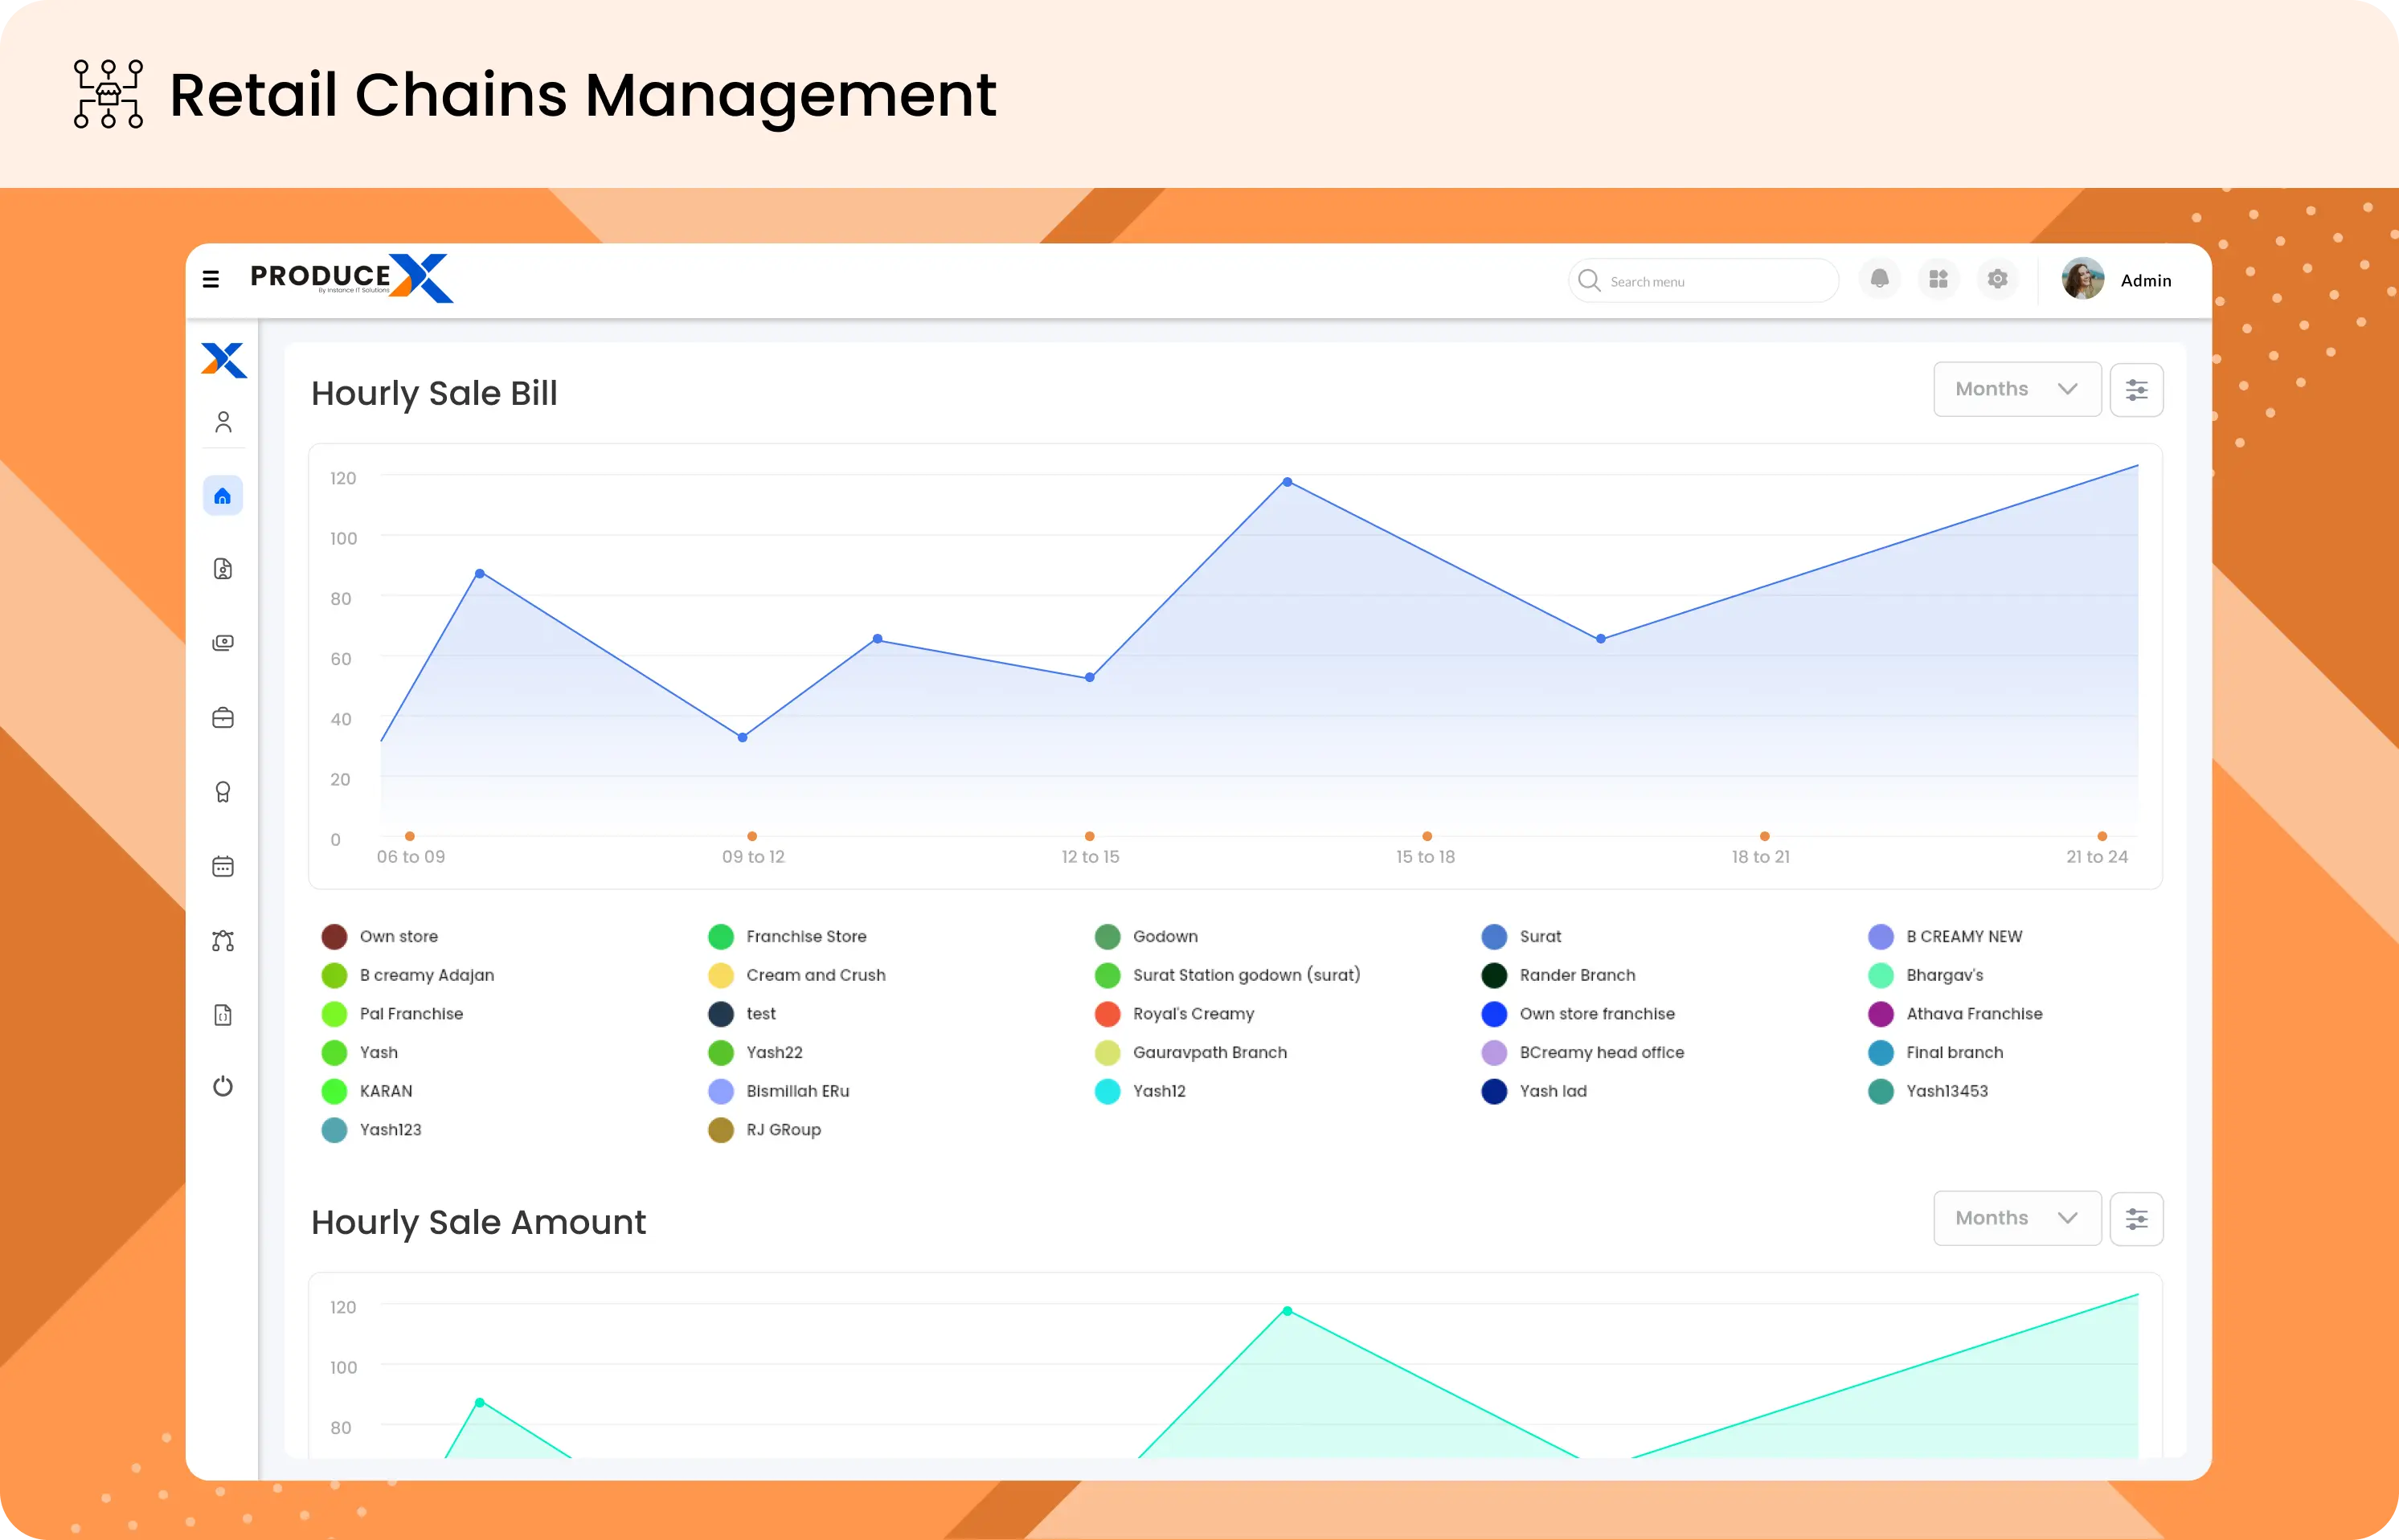Open filter settings for Hourly Sale Bill
2399x1540 pixels.
tap(2136, 390)
